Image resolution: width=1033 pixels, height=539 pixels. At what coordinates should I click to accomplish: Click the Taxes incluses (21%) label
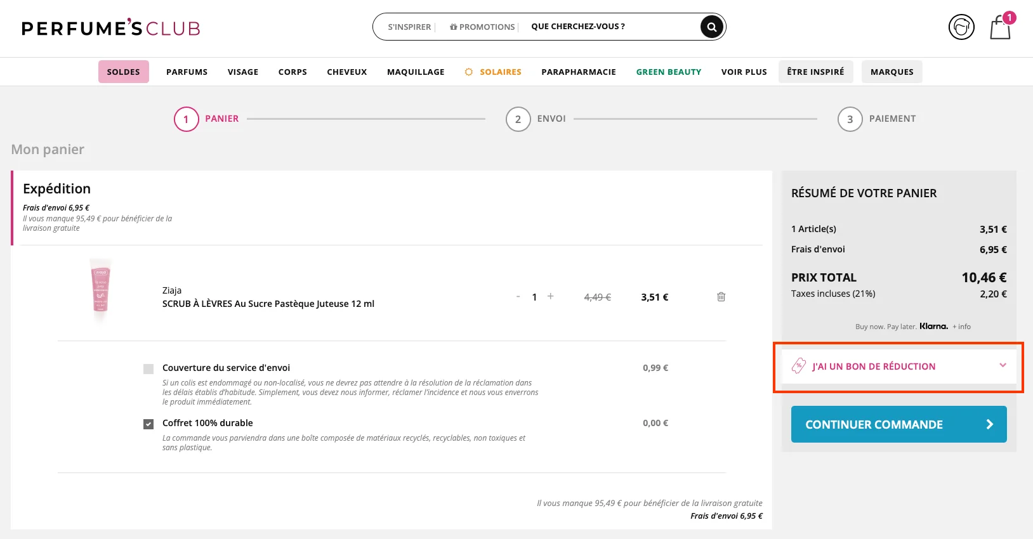click(x=833, y=294)
